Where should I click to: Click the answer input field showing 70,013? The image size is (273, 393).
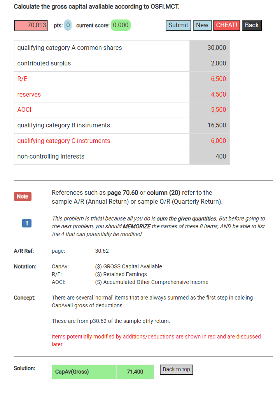31,25
